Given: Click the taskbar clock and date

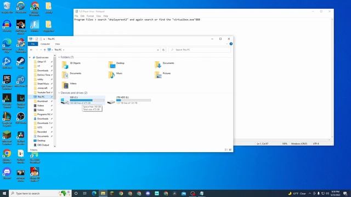Looking at the screenshot, I should tap(335, 193).
